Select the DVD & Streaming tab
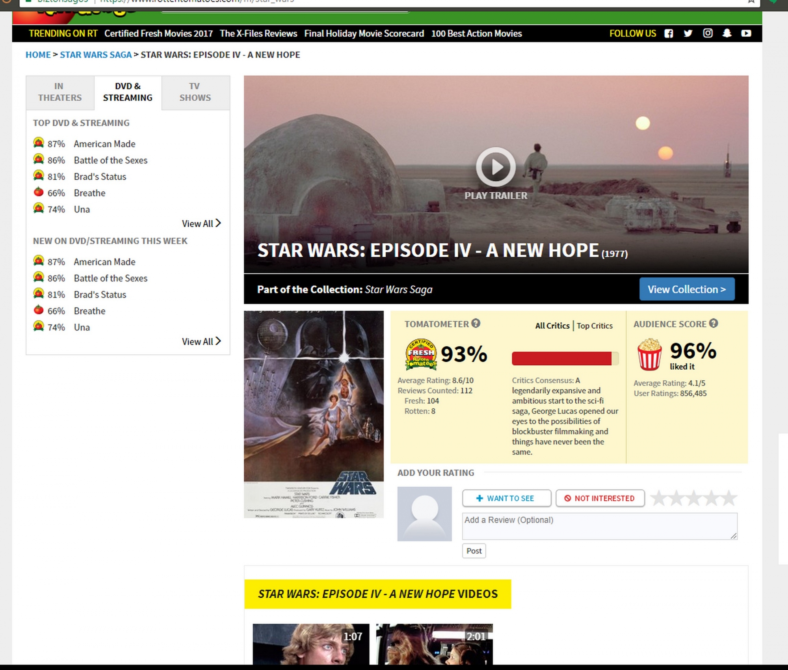Screen dimensions: 788x670 pyautogui.click(x=128, y=92)
